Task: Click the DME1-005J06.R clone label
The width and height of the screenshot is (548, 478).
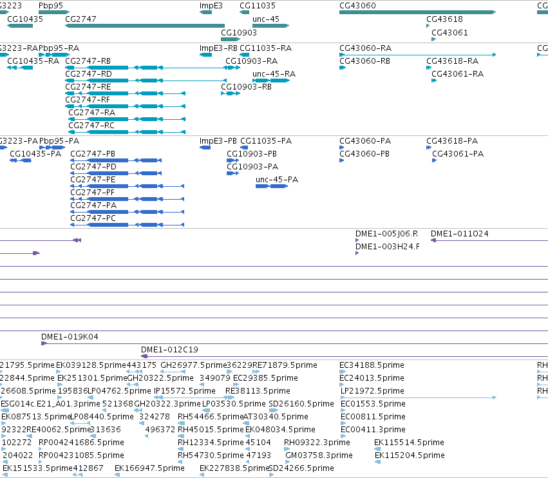Action: coord(387,234)
